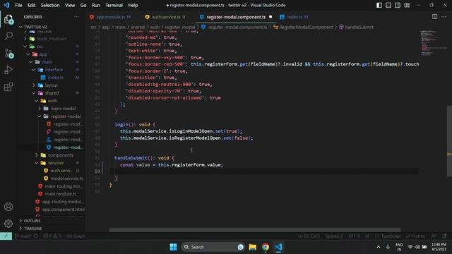
Task: Click the unsaved dot on register-modal tab
Action: coord(270,17)
